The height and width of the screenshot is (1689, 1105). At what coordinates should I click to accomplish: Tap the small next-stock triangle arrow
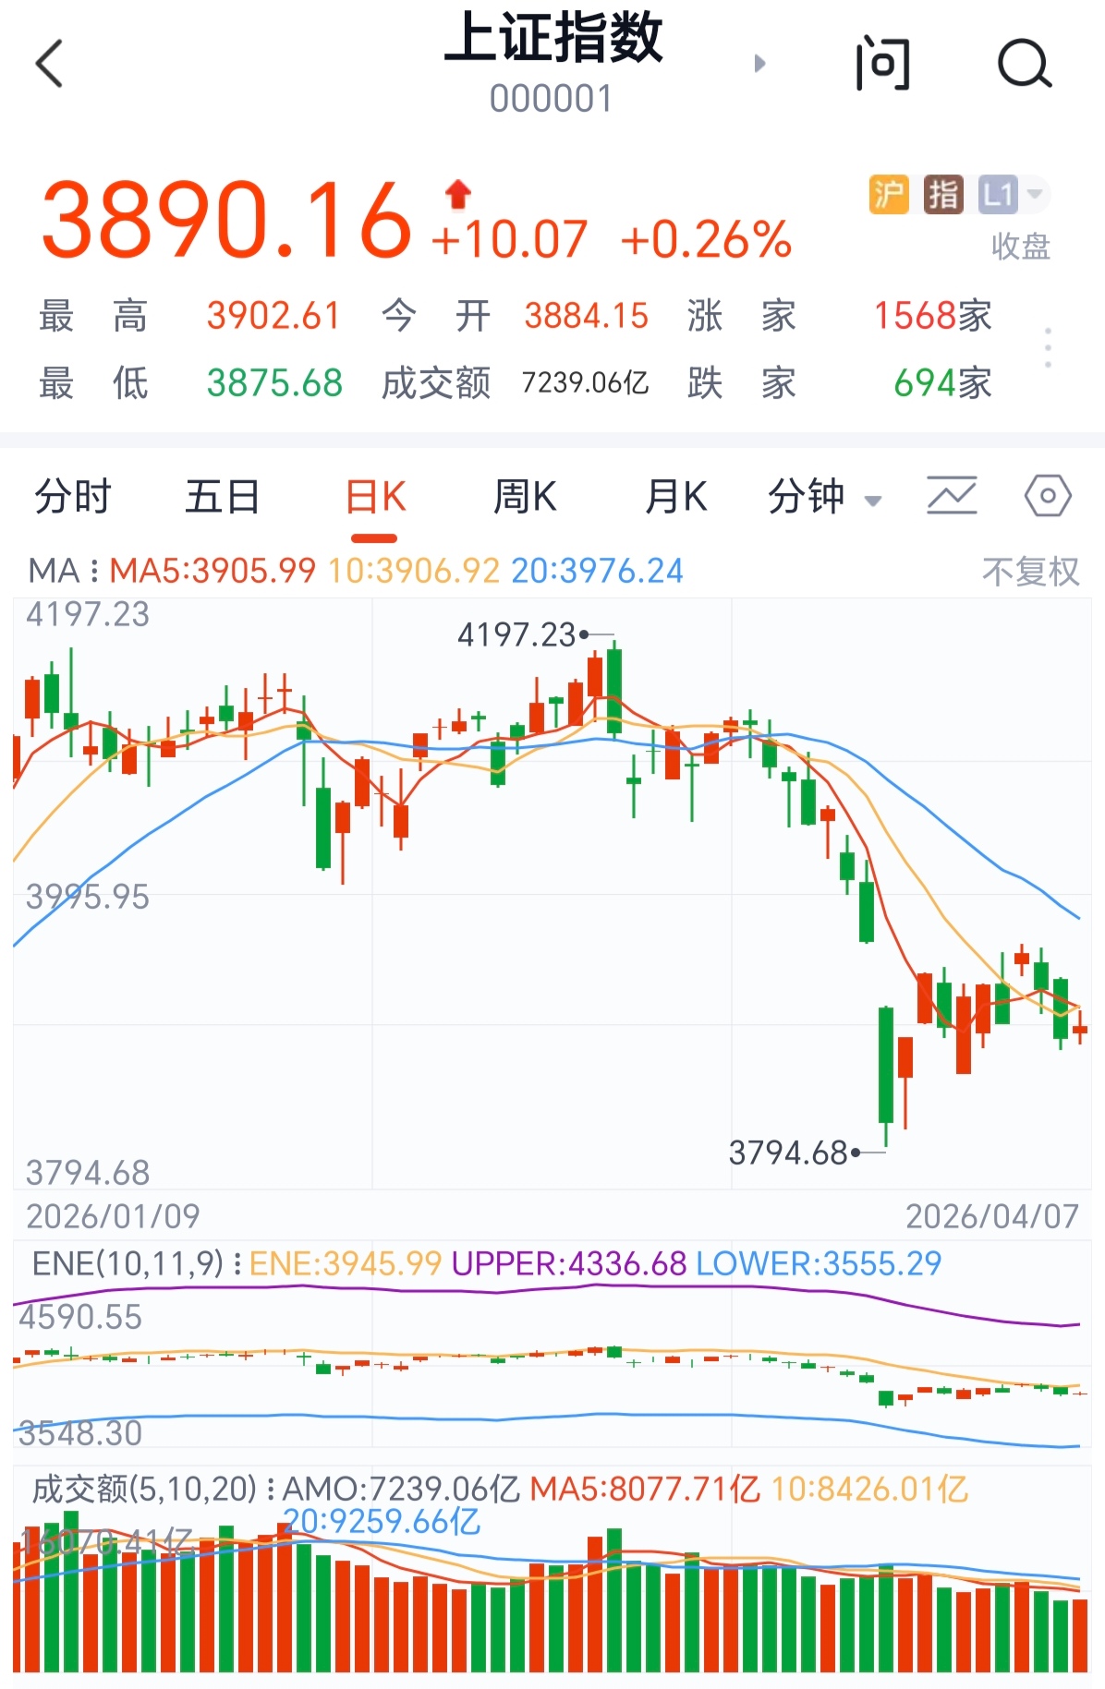point(759,63)
